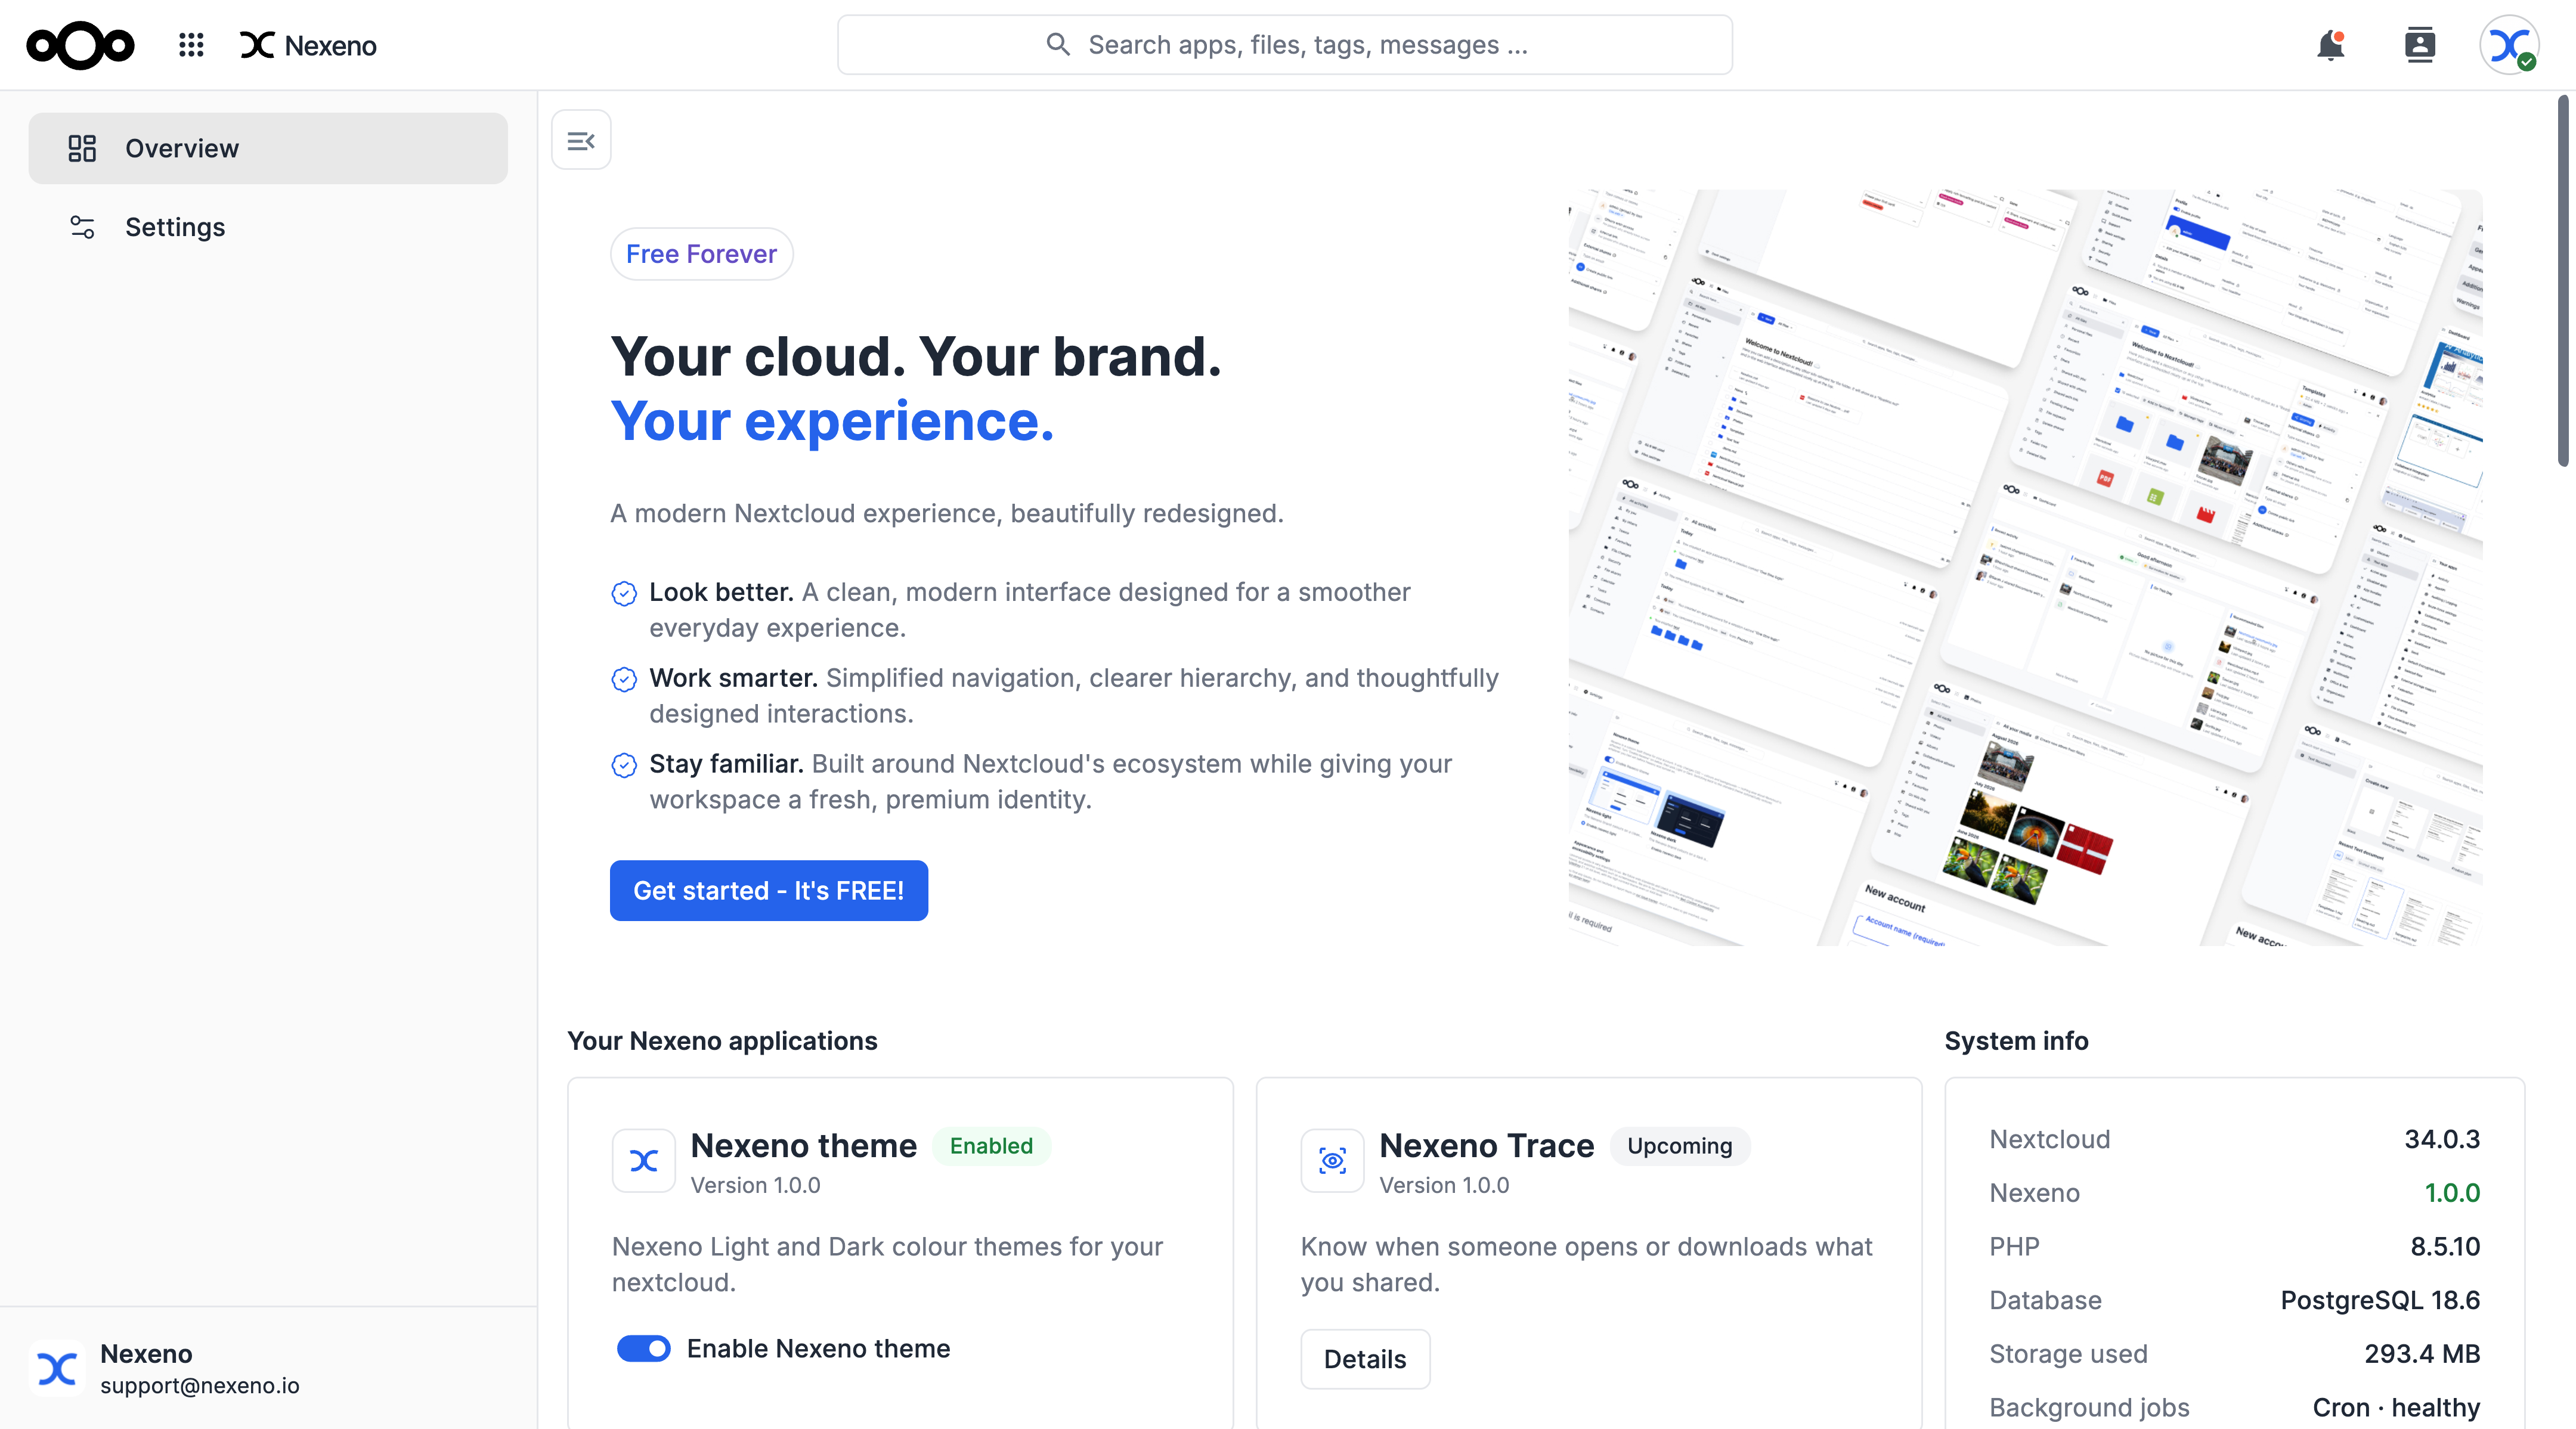Image resolution: width=2576 pixels, height=1429 pixels.
Task: Click the Nextcloud 34.0.3 value
Action: [x=2442, y=1139]
